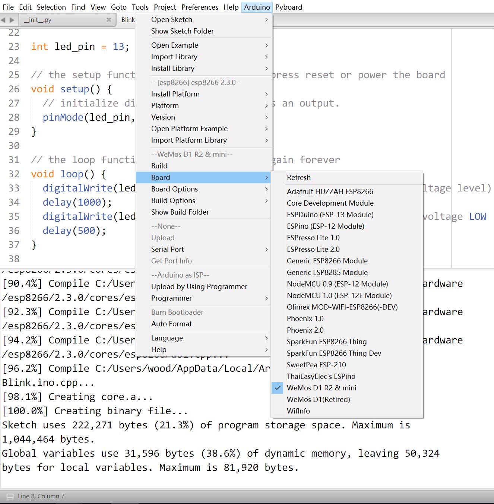This screenshot has height=504, width=494.
Task: Choose Upload by Using Programmer
Action: coord(204,286)
